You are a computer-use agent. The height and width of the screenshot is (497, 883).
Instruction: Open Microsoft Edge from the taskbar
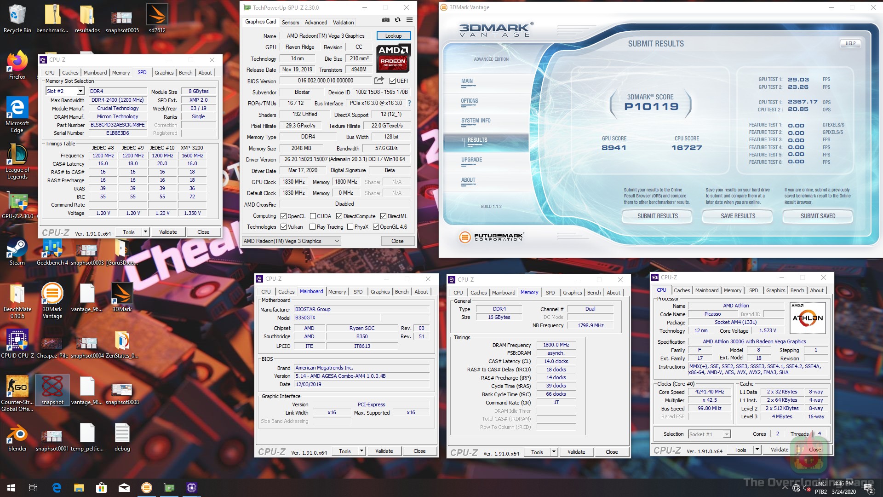click(x=57, y=487)
